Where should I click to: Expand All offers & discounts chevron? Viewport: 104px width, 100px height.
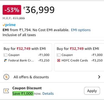pos(99,77)
